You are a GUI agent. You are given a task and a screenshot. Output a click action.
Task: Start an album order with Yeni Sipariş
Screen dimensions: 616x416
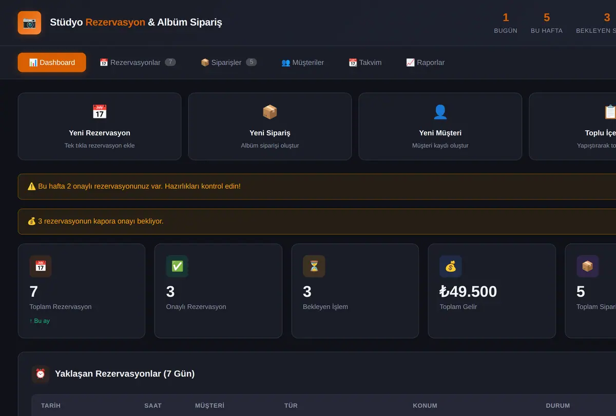(270, 126)
